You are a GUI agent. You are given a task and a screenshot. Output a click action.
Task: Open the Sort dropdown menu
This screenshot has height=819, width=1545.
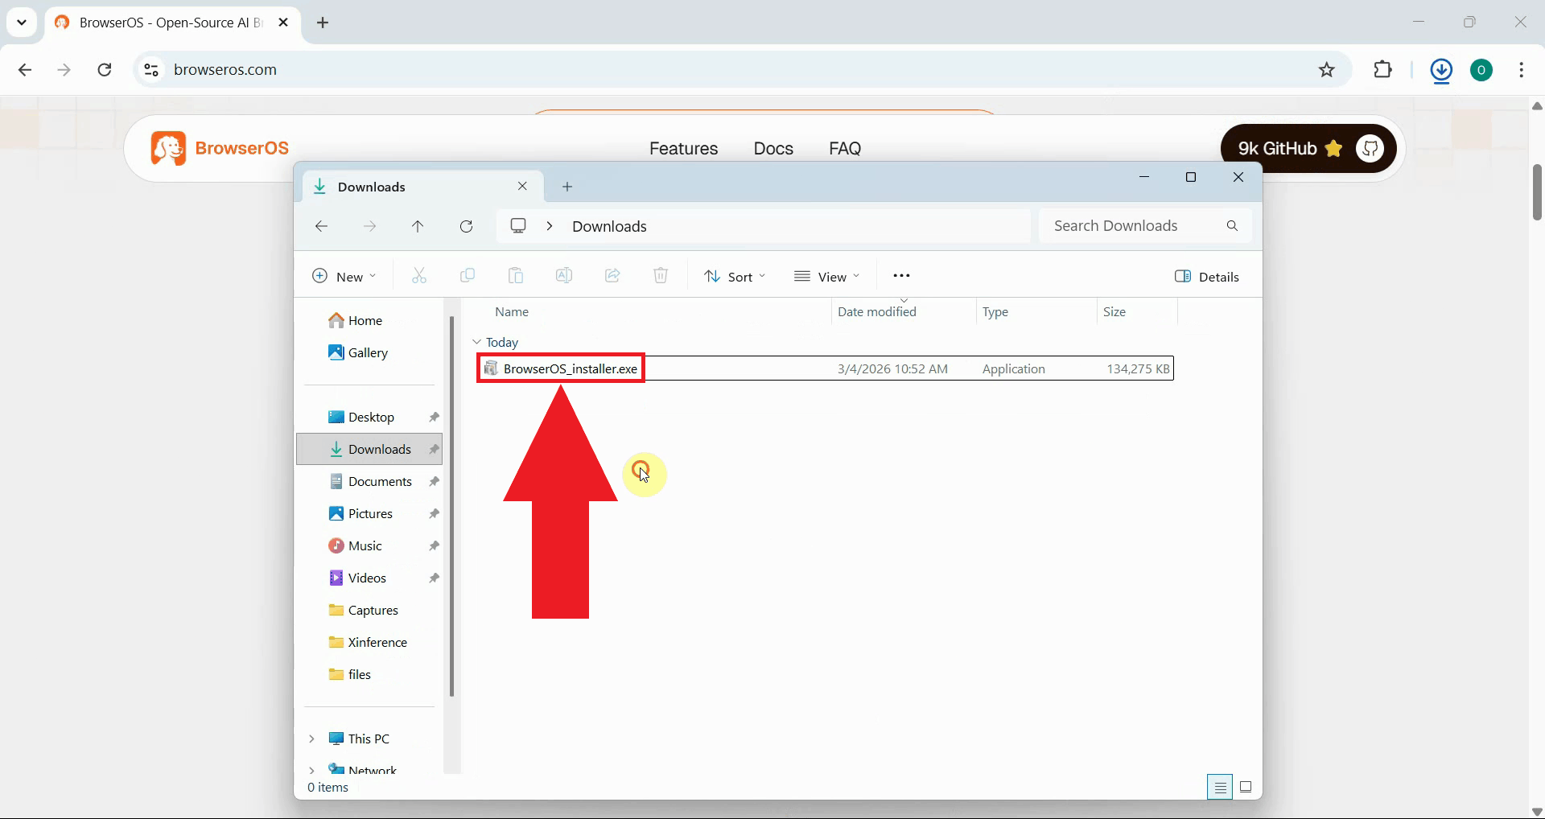coord(735,277)
